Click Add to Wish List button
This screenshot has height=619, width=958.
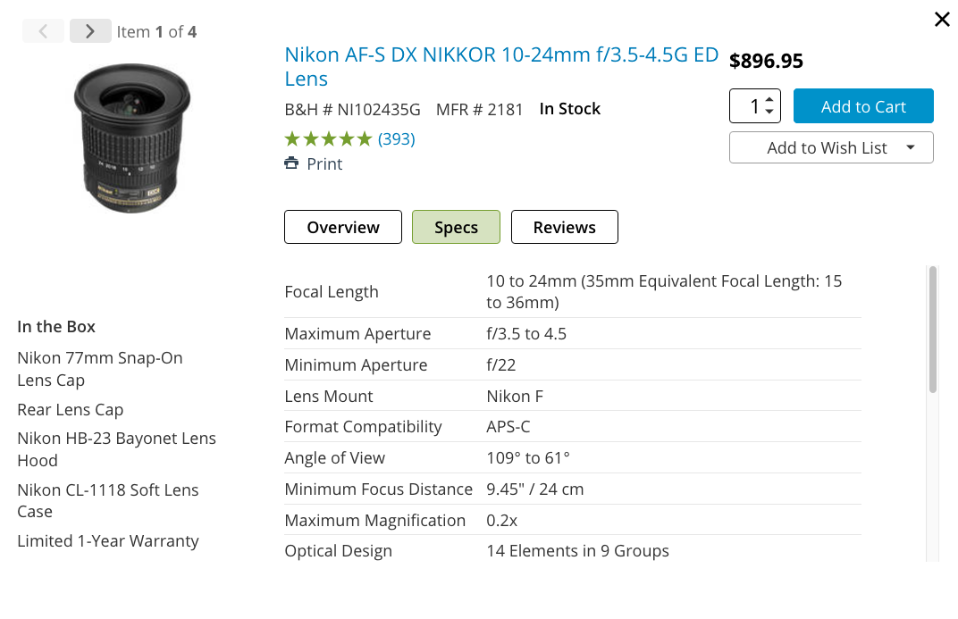826,148
